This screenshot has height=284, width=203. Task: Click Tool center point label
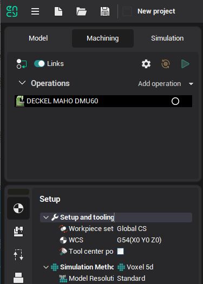coord(91,252)
